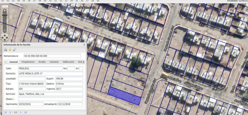248x115 pixels.
Task: Go to previous record in pager
Action: [10, 112]
